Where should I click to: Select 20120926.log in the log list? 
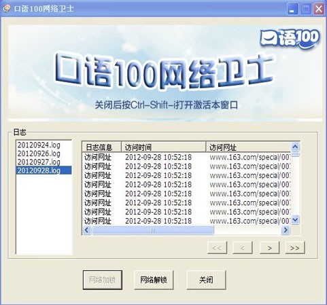coord(39,154)
